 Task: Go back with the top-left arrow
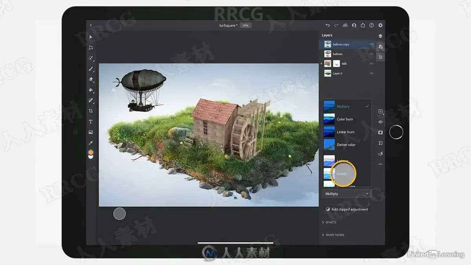pyautogui.click(x=91, y=25)
